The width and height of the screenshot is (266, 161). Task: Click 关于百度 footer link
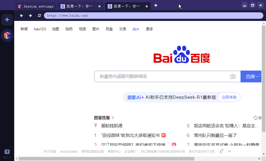click(50, 152)
